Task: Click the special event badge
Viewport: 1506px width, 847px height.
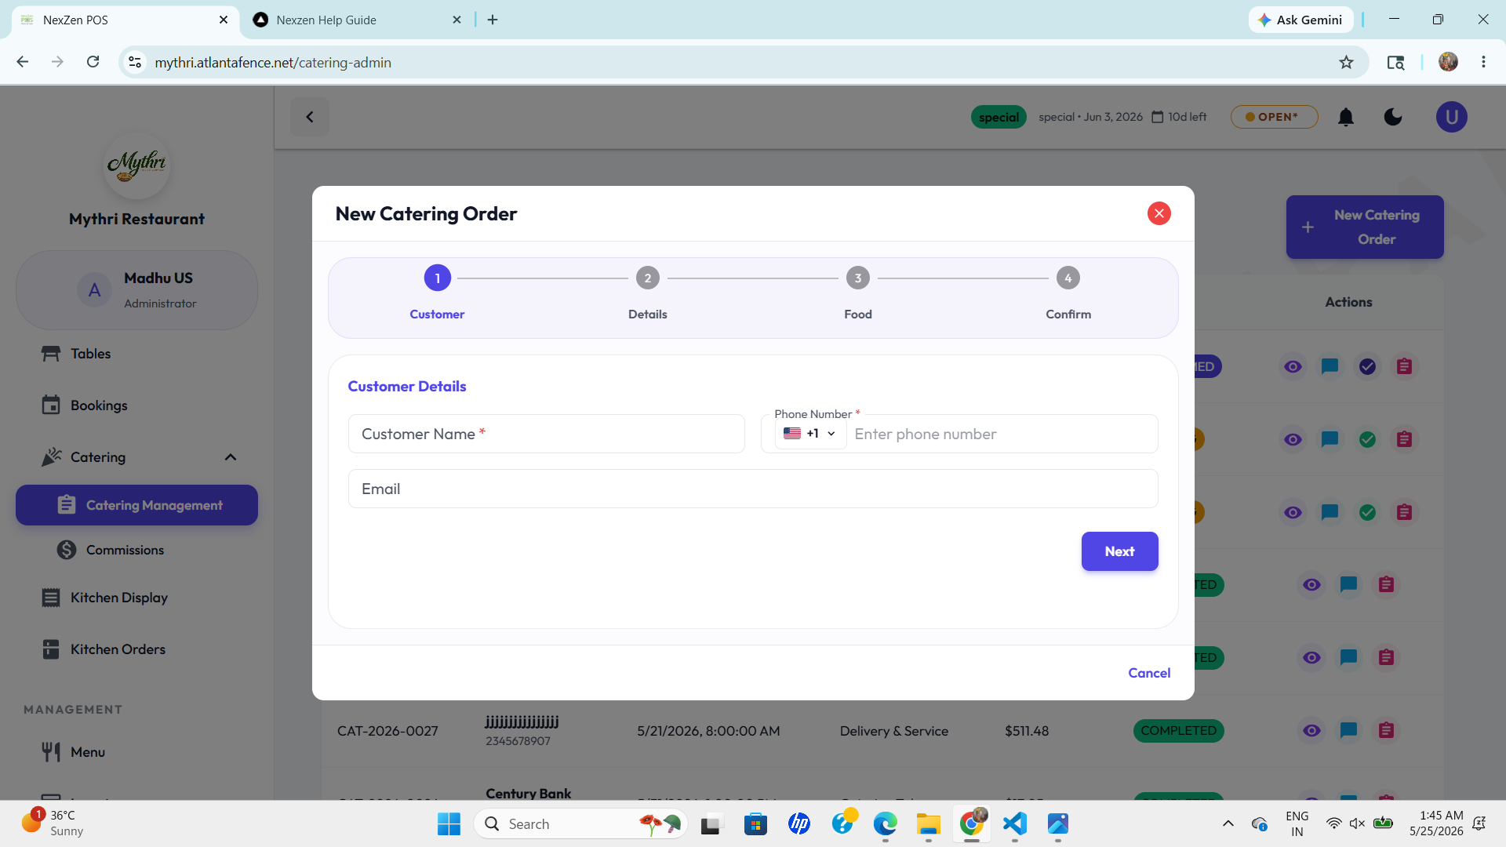Action: click(x=999, y=117)
